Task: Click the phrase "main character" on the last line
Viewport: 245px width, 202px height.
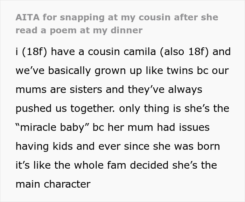Action: tap(53, 184)
